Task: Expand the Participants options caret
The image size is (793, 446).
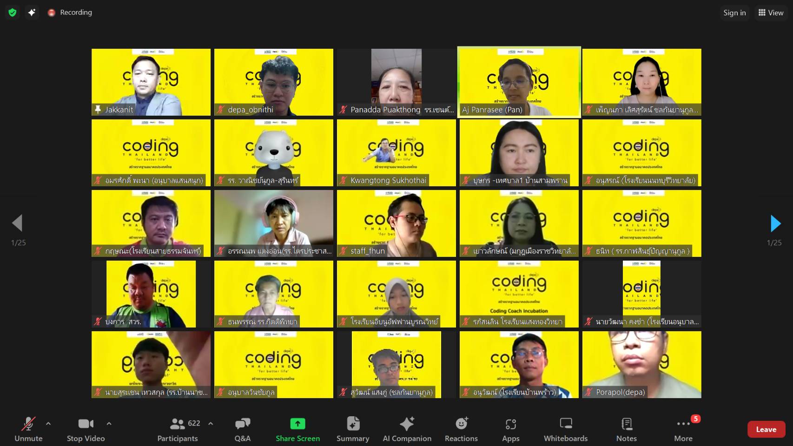Action: (211, 424)
